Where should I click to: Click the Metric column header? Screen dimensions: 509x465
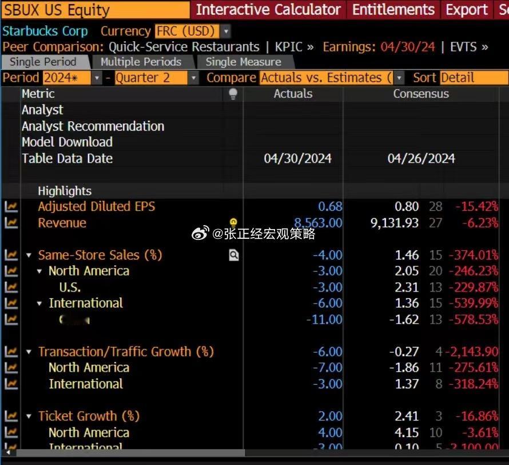(38, 94)
